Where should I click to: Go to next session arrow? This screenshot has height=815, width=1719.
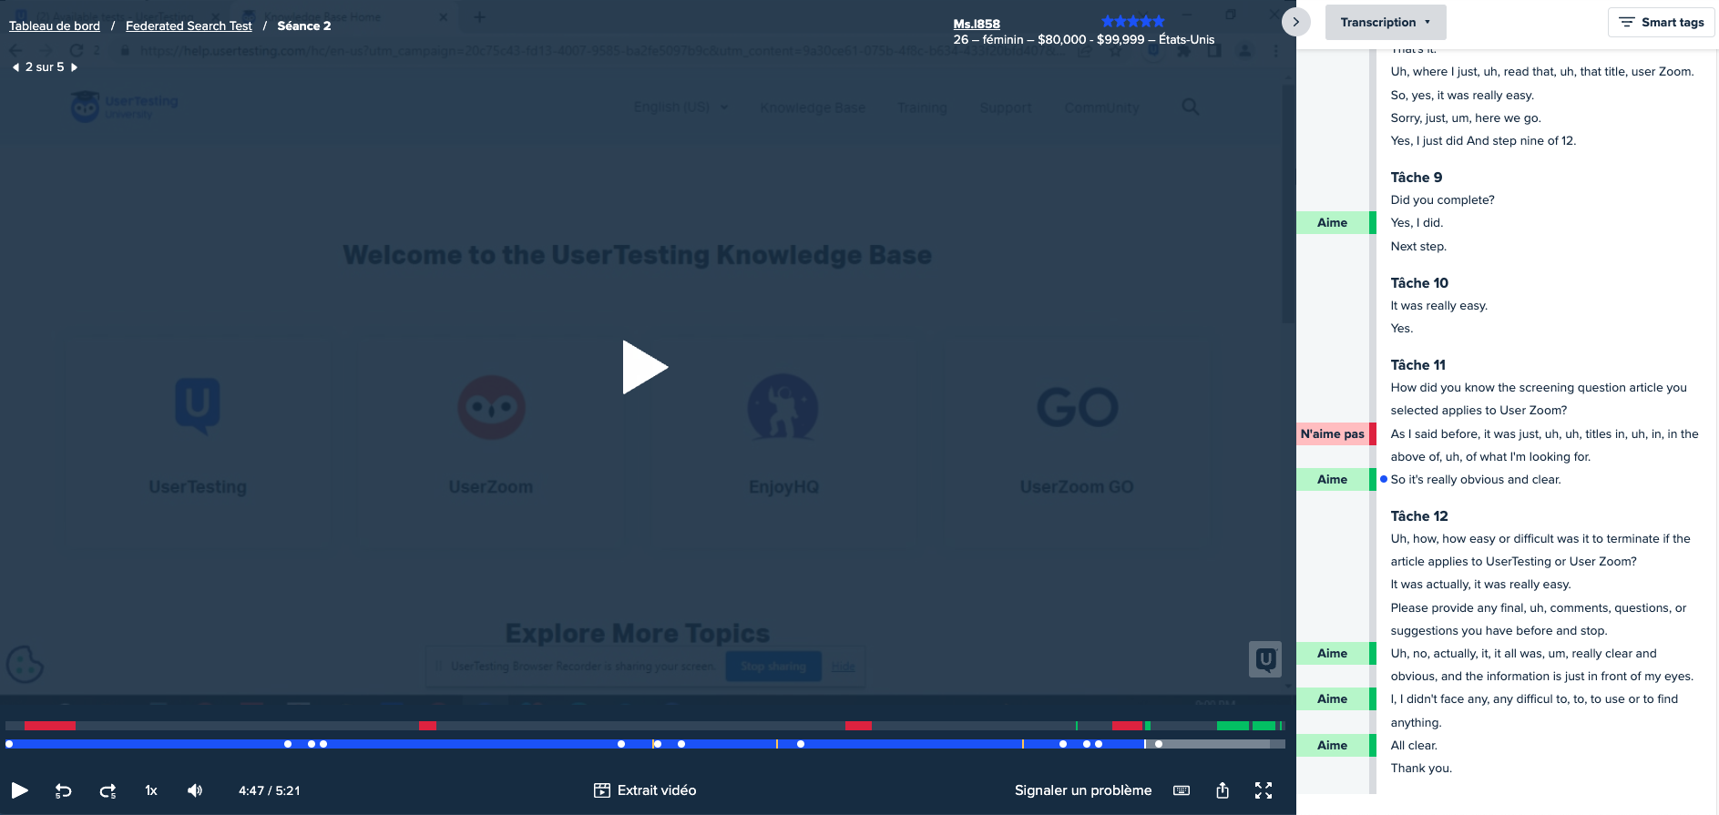[x=74, y=67]
